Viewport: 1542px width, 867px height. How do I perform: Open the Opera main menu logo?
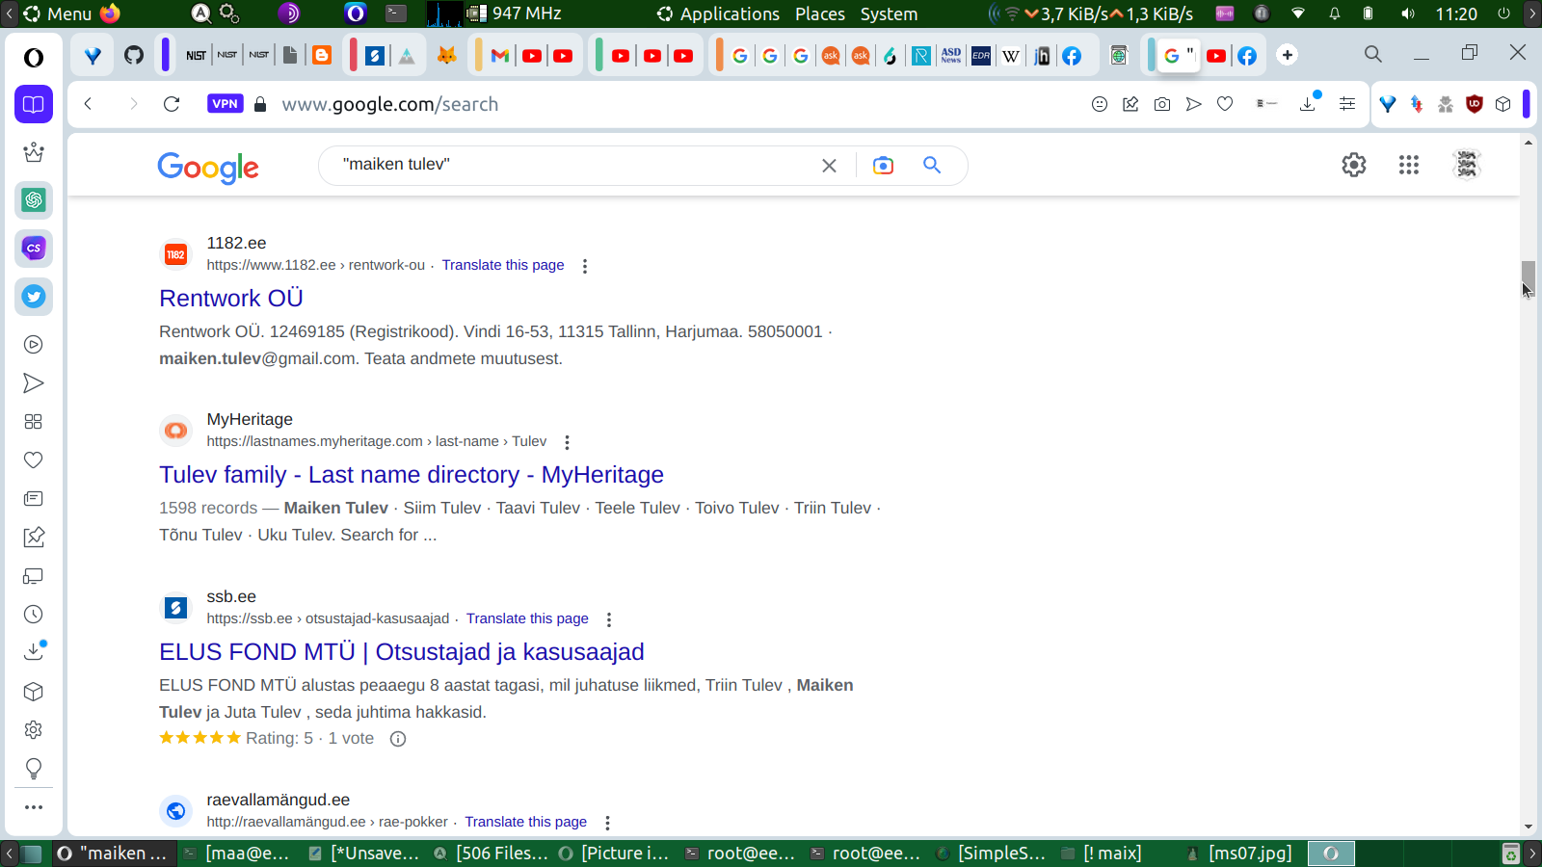34,58
